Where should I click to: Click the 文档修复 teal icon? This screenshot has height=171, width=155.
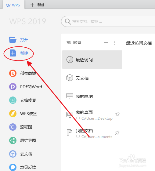[x=13, y=100]
